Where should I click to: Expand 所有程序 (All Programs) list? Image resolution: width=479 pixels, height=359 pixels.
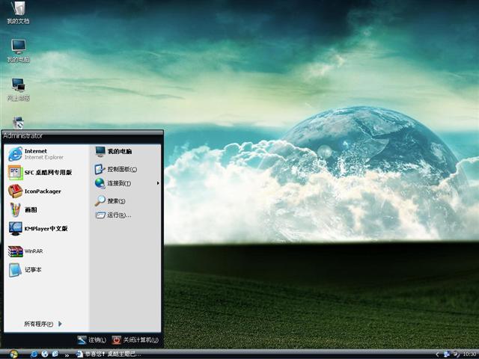coord(43,324)
